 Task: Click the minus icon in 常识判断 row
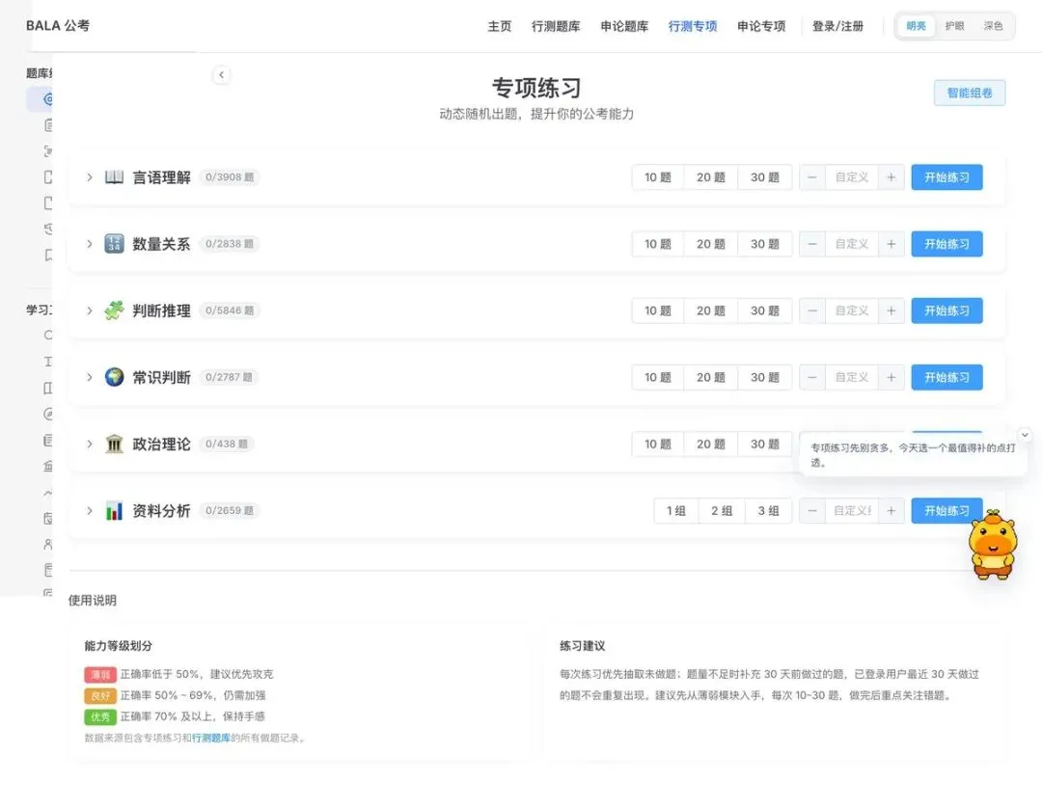[812, 377]
